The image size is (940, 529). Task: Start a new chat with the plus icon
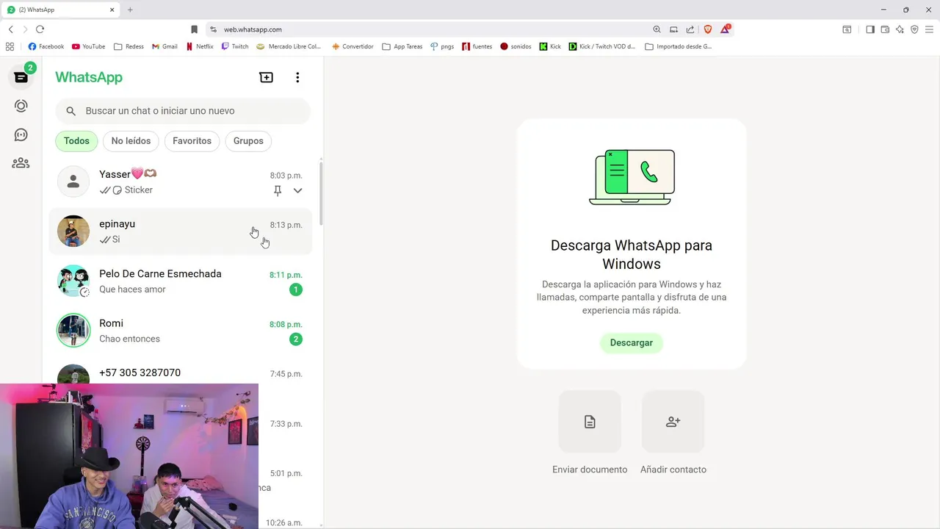tap(267, 77)
